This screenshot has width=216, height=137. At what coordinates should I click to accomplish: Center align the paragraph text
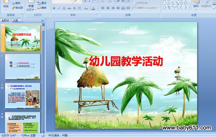(108, 8)
